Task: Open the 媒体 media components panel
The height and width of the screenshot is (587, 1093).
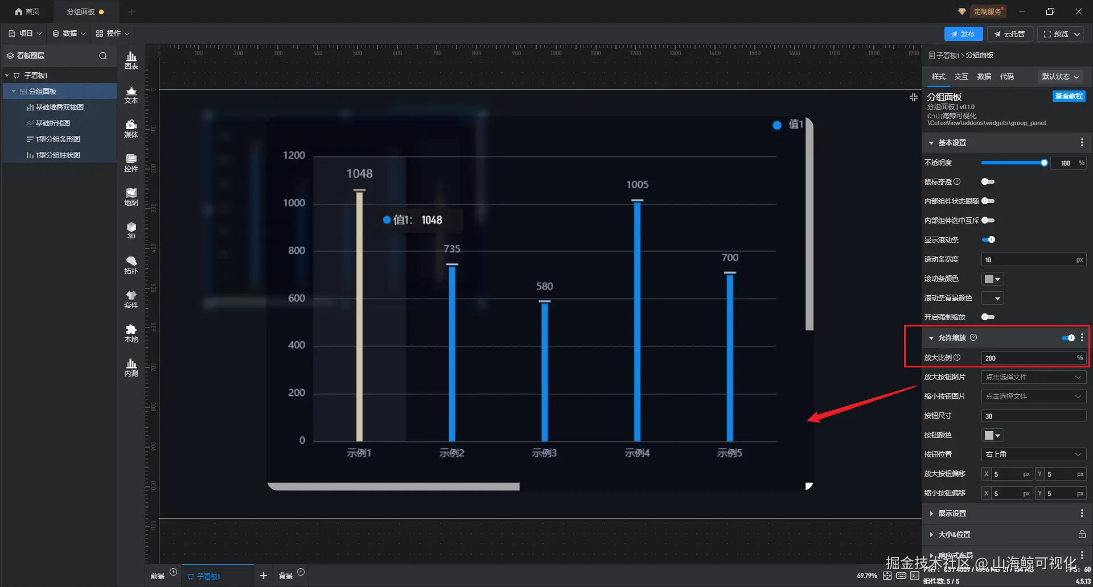Action: [x=131, y=129]
